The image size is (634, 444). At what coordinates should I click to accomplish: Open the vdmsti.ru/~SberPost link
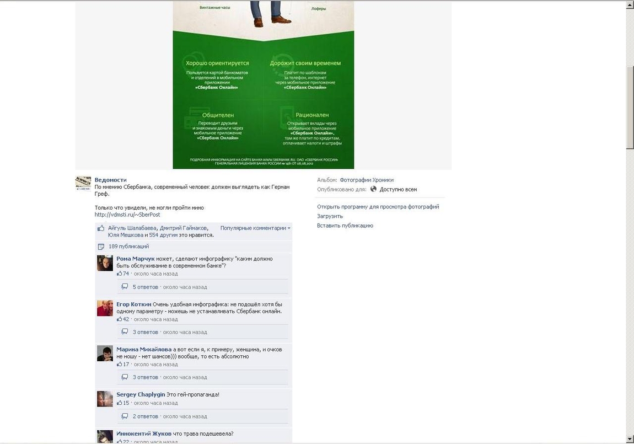(127, 215)
